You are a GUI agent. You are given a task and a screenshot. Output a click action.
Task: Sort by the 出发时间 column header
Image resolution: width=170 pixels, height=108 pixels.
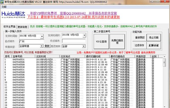tap(47, 56)
